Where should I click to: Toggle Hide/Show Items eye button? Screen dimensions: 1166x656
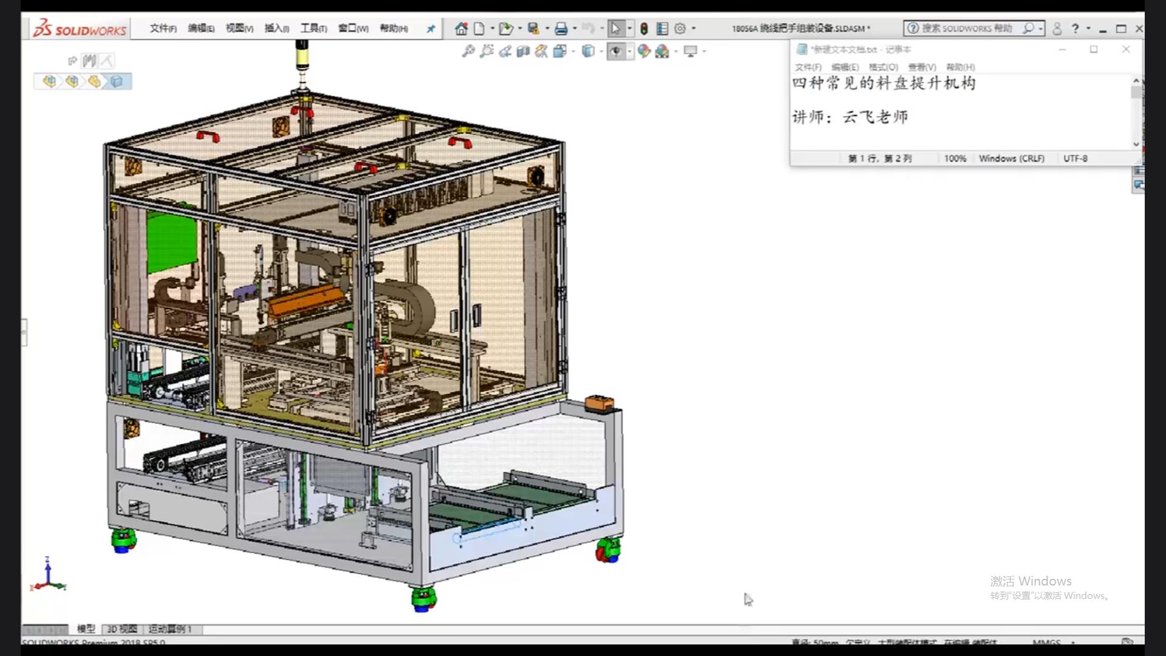tap(616, 52)
